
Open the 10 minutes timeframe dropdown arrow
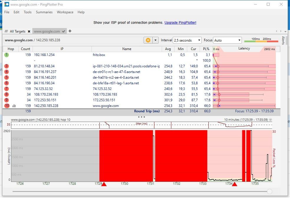pyautogui.click(x=270, y=120)
